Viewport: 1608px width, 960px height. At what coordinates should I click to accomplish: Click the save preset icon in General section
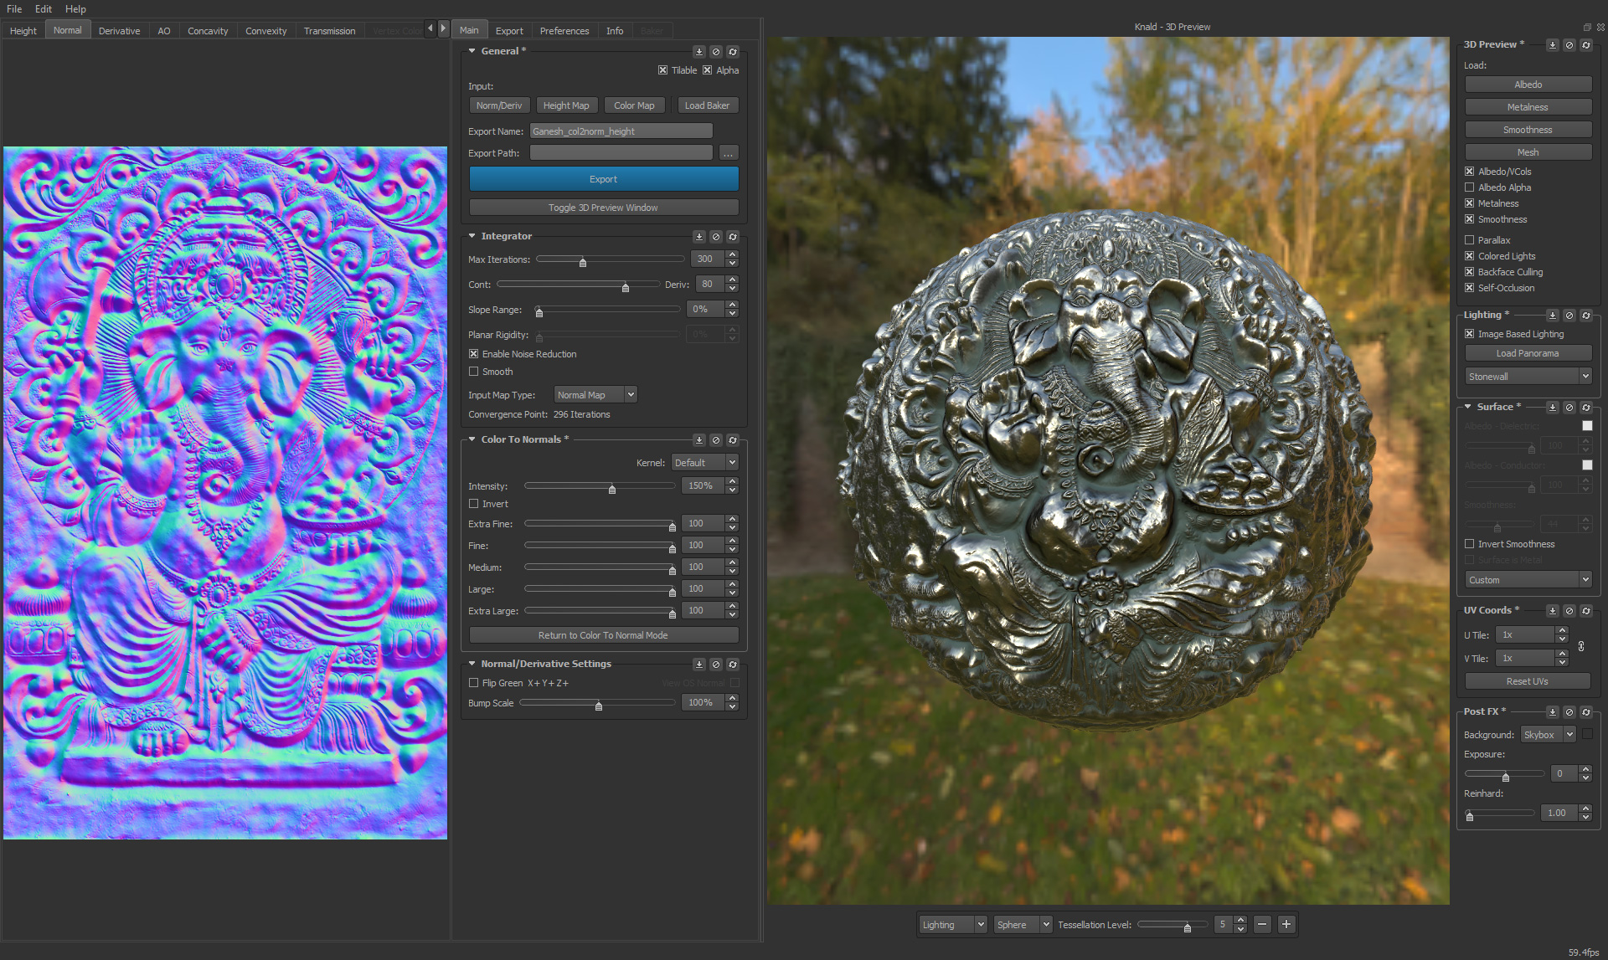tap(698, 52)
